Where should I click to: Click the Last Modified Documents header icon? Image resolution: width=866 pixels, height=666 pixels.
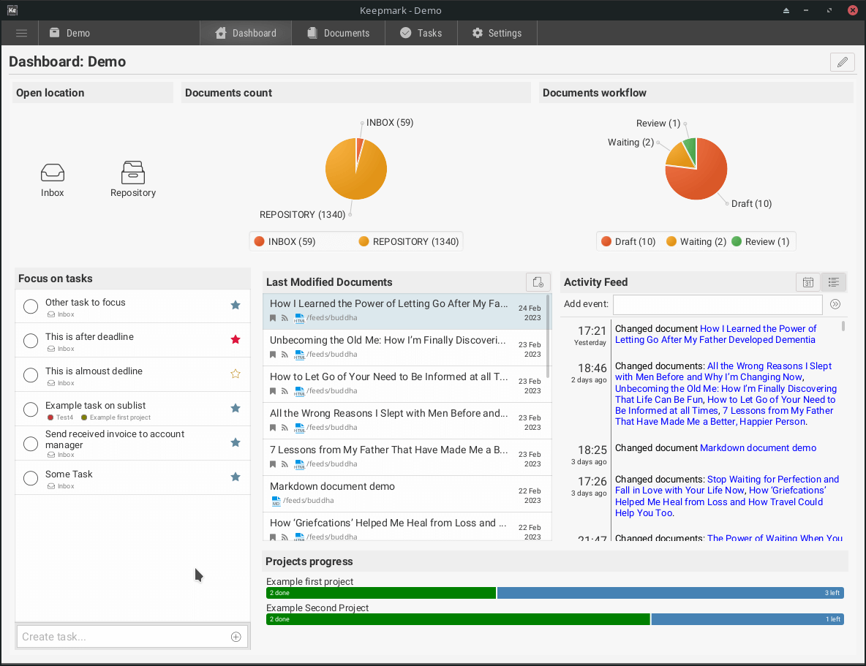(538, 282)
